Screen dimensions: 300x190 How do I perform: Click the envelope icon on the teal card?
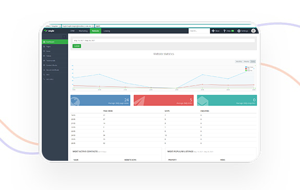[202, 101]
